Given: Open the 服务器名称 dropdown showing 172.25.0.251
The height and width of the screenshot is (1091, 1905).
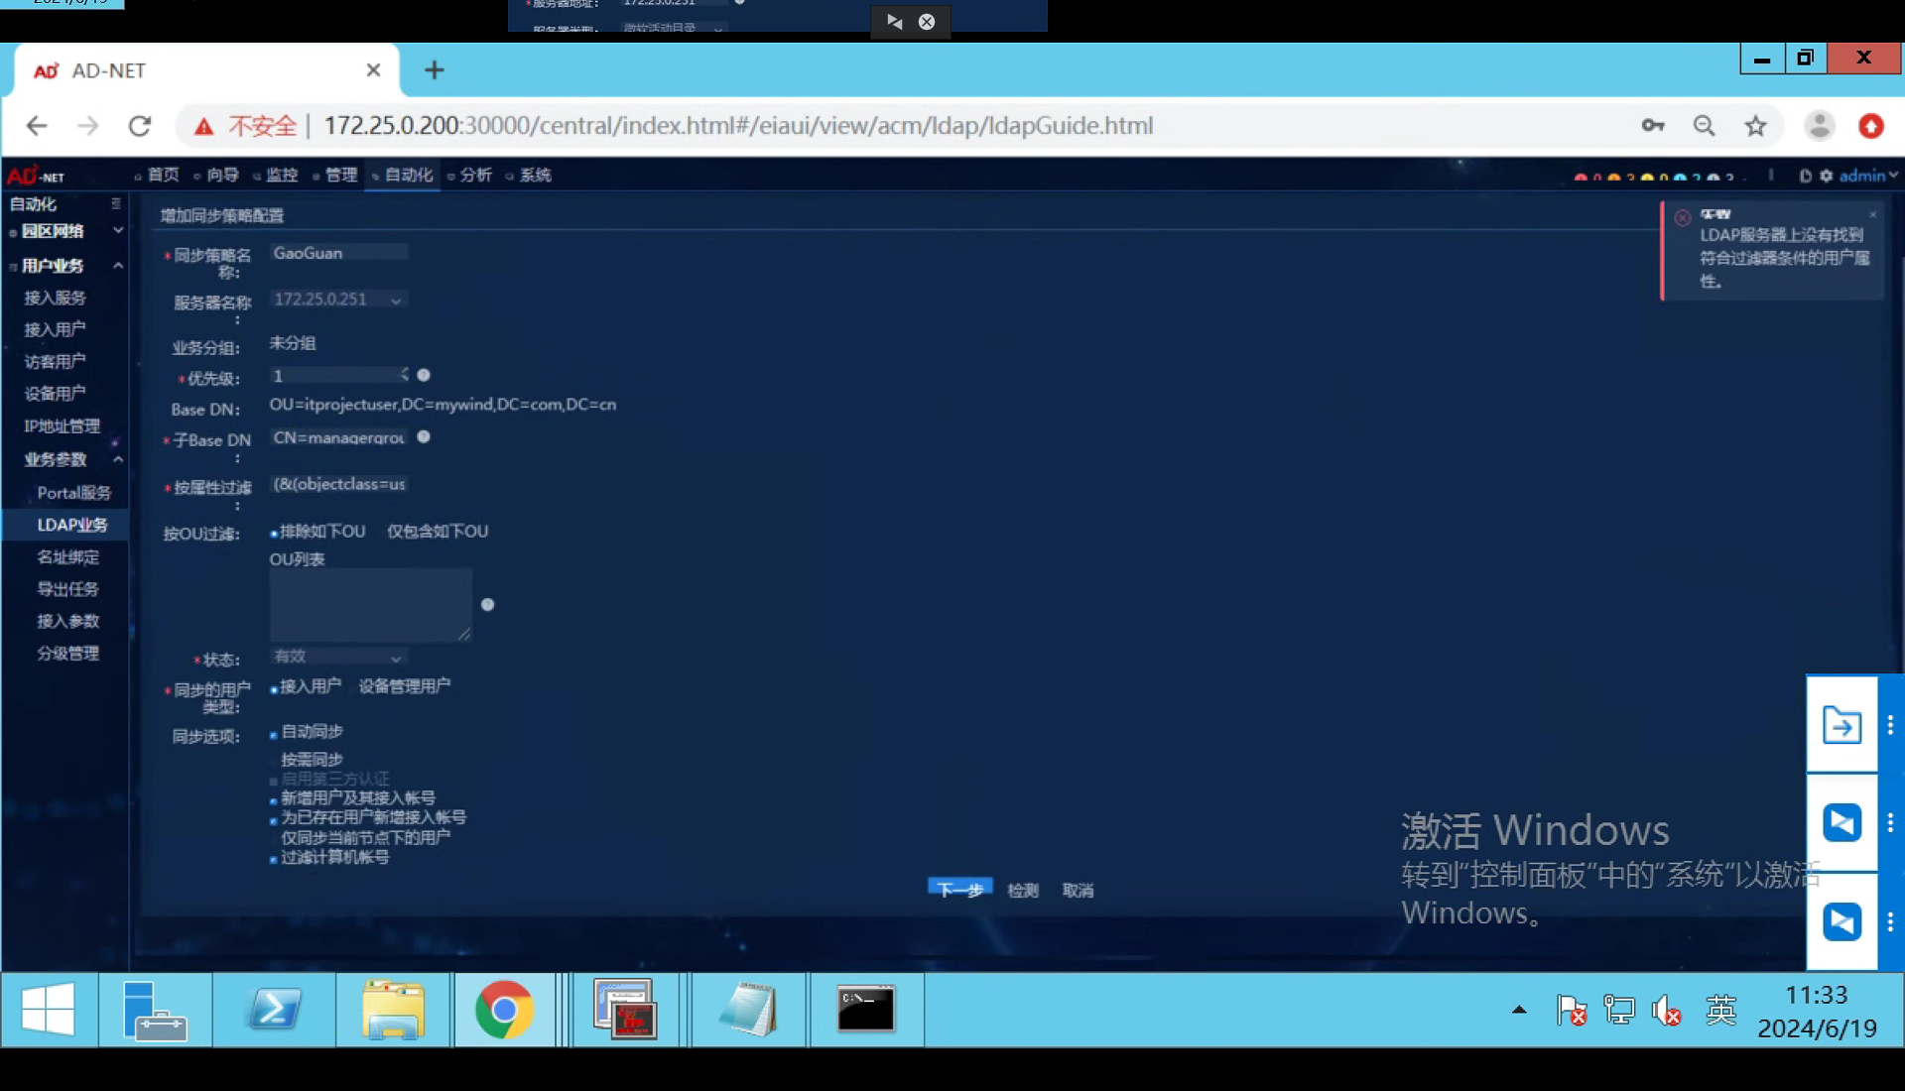Looking at the screenshot, I should pyautogui.click(x=337, y=300).
